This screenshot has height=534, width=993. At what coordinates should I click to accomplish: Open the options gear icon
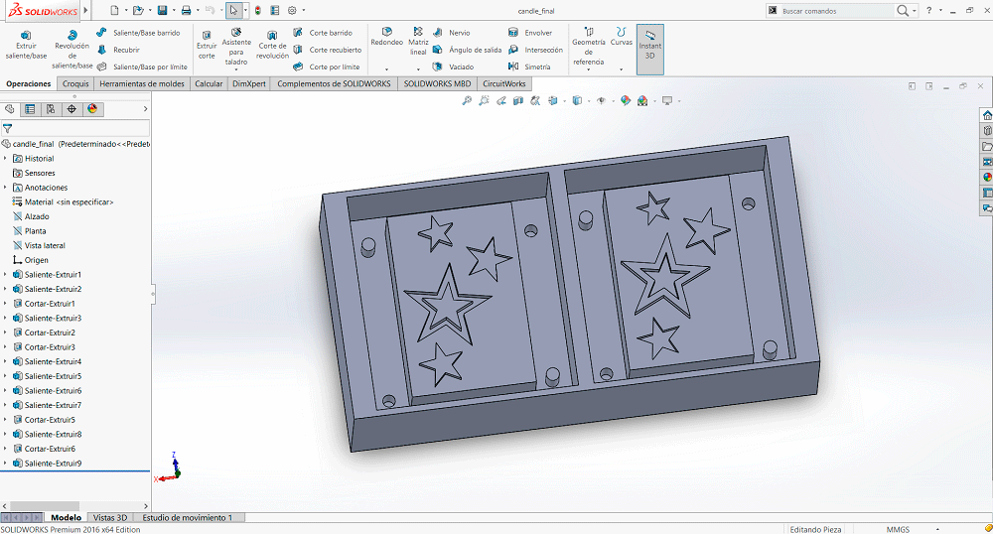(292, 10)
